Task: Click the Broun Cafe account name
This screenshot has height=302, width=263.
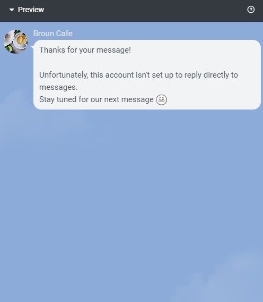Action: click(x=53, y=33)
